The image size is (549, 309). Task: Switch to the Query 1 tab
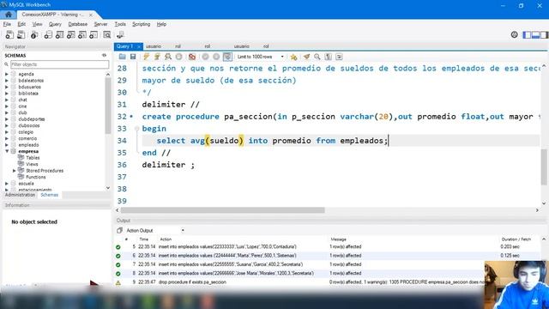point(125,46)
